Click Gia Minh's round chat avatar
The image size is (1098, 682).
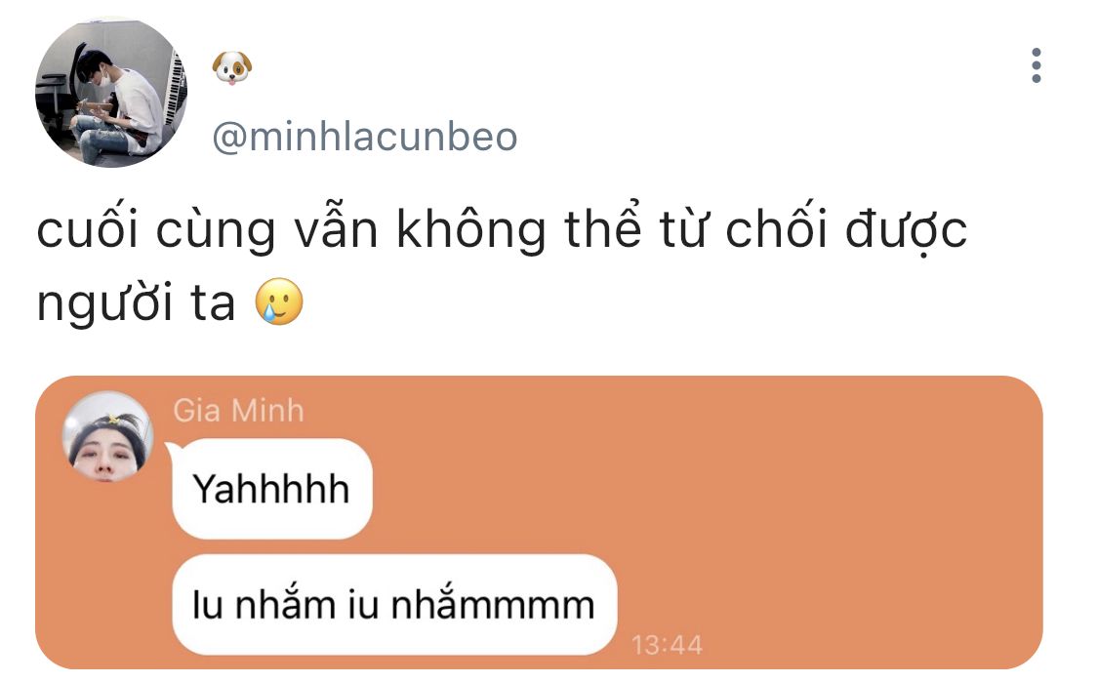tap(107, 436)
